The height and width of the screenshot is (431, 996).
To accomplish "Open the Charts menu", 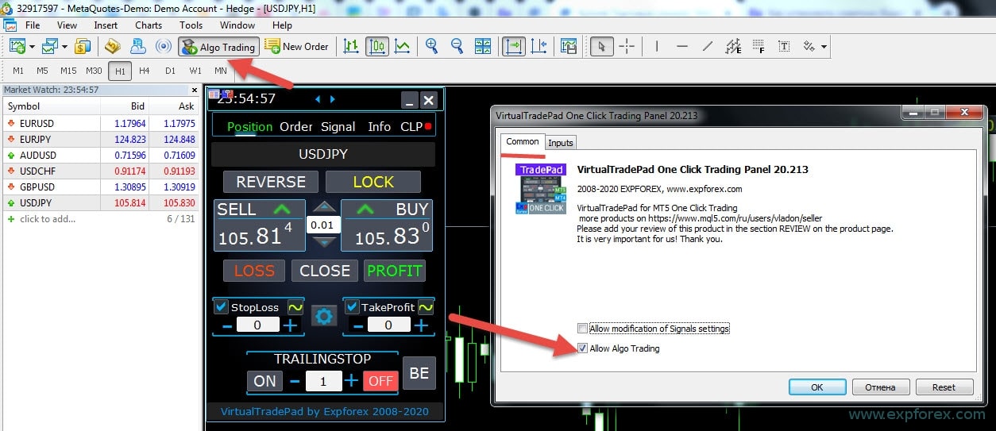I will tap(149, 25).
